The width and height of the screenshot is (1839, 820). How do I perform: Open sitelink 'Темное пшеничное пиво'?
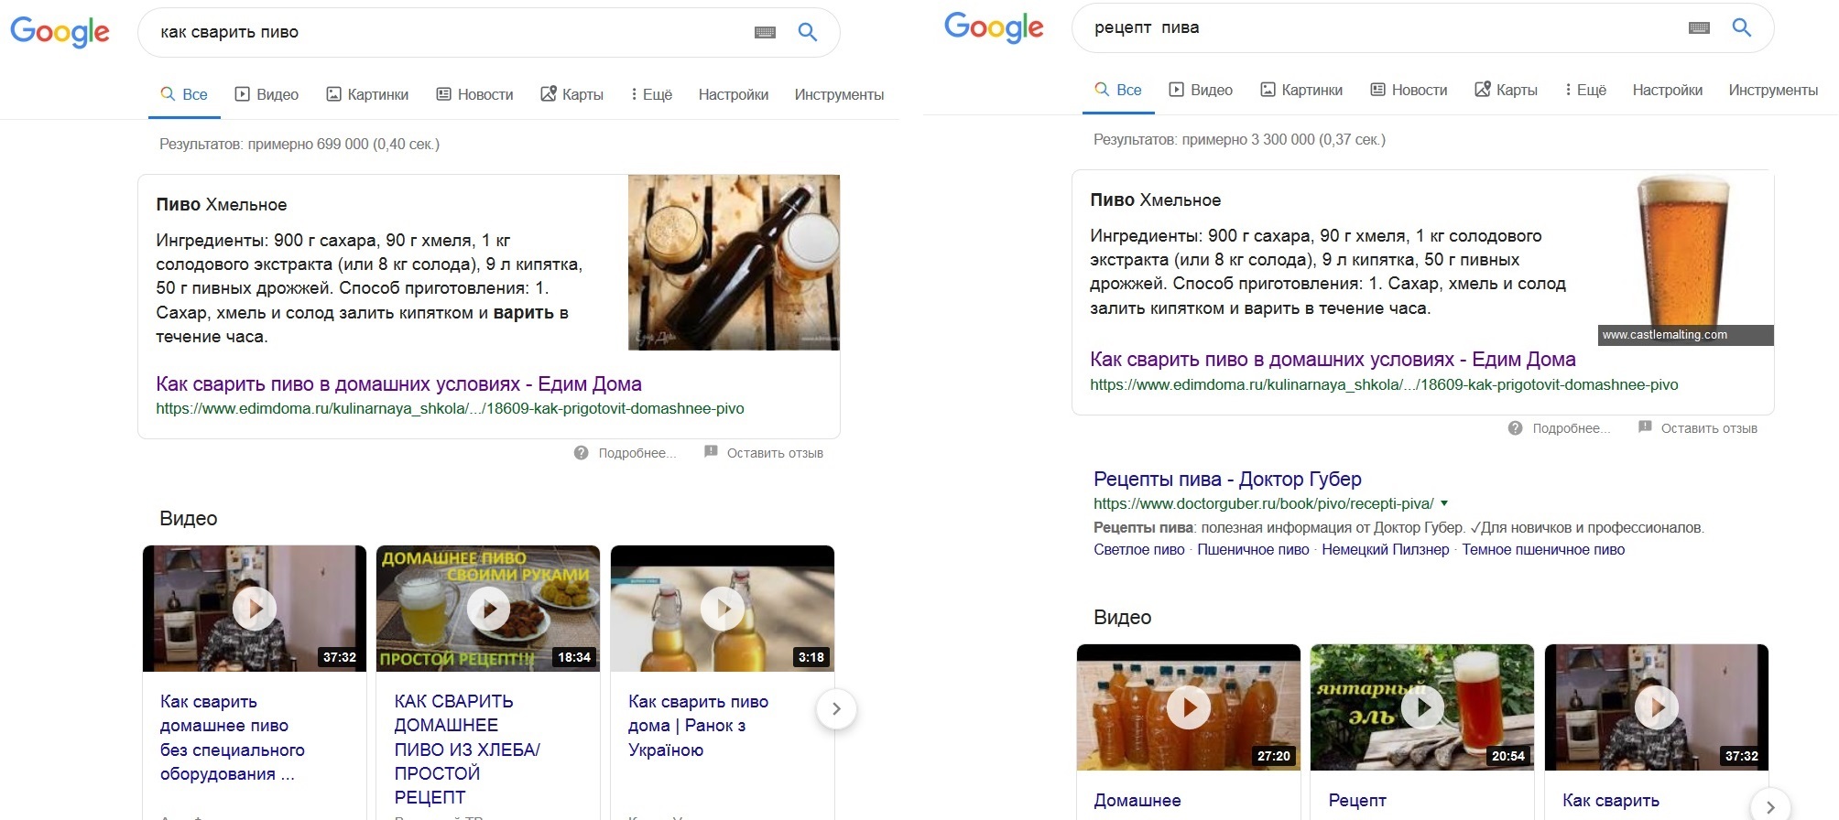(1543, 550)
